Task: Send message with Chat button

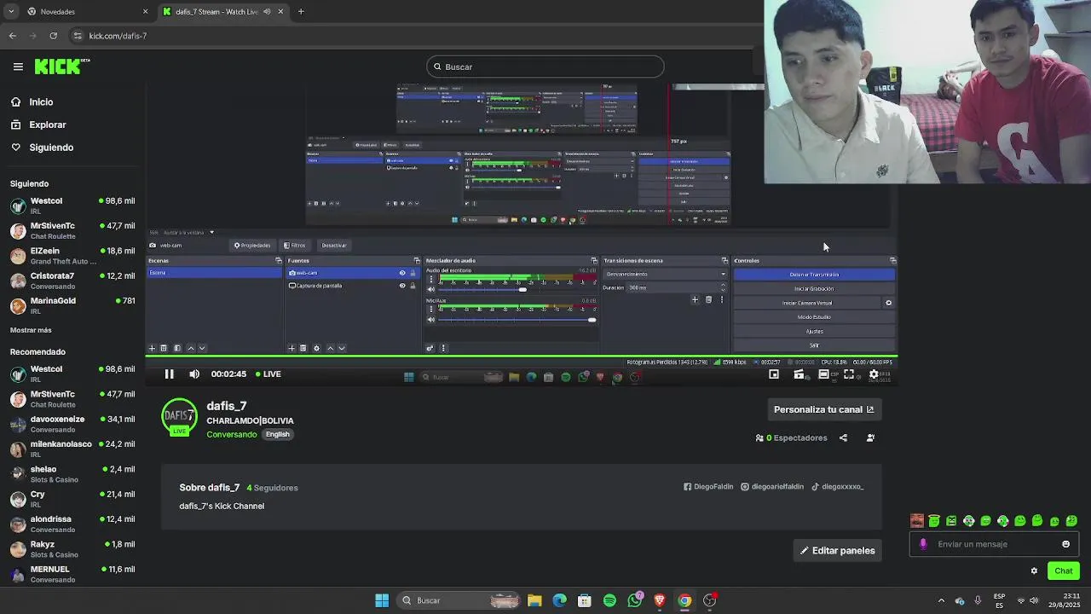Action: 1064,571
